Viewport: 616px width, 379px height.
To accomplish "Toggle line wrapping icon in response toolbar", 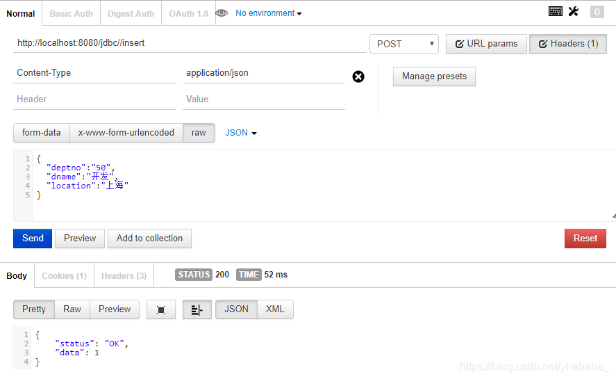I will pyautogui.click(x=197, y=309).
